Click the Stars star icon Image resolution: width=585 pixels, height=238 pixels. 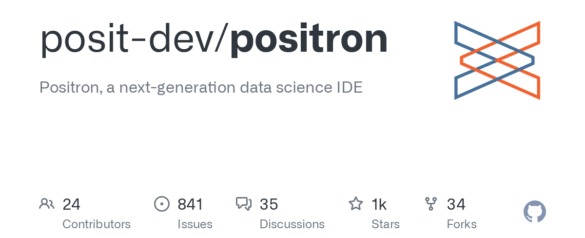coord(355,204)
